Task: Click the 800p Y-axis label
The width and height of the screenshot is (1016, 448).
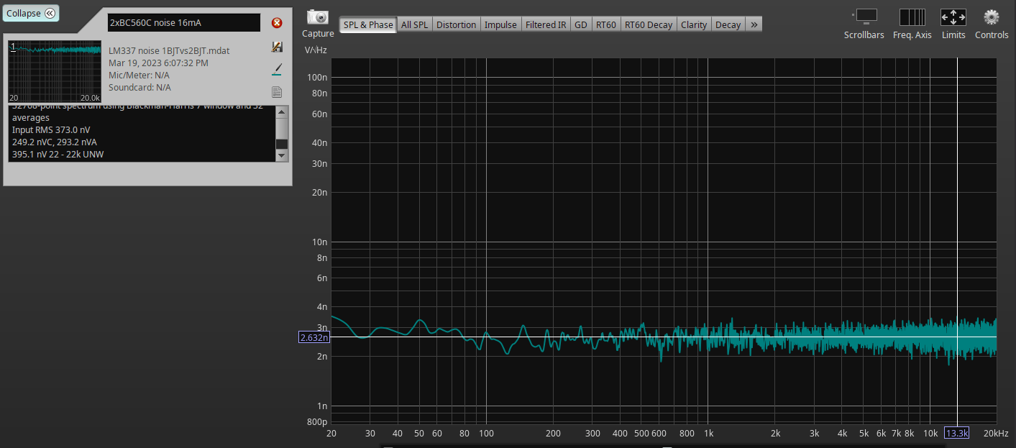Action: click(317, 421)
